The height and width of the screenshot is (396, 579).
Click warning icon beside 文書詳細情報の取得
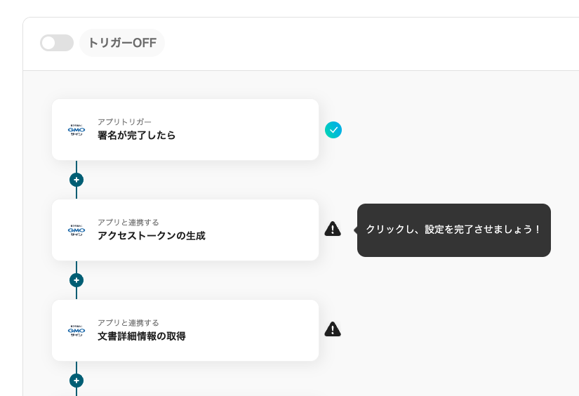(333, 329)
